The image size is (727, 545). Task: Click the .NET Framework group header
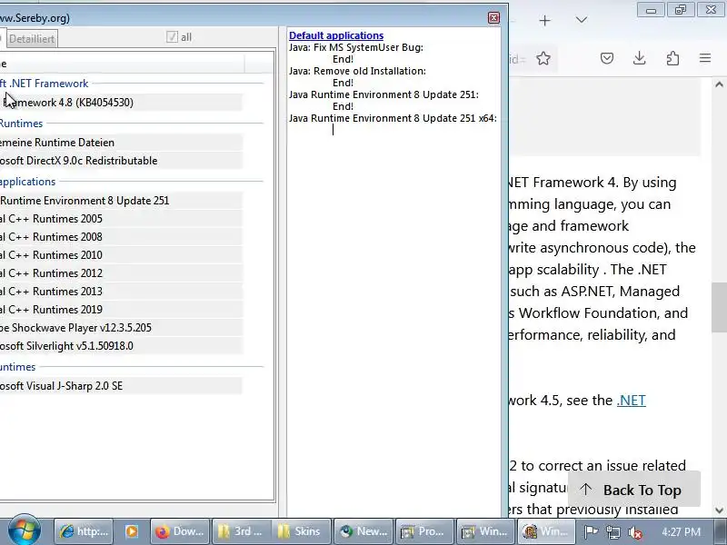44,84
